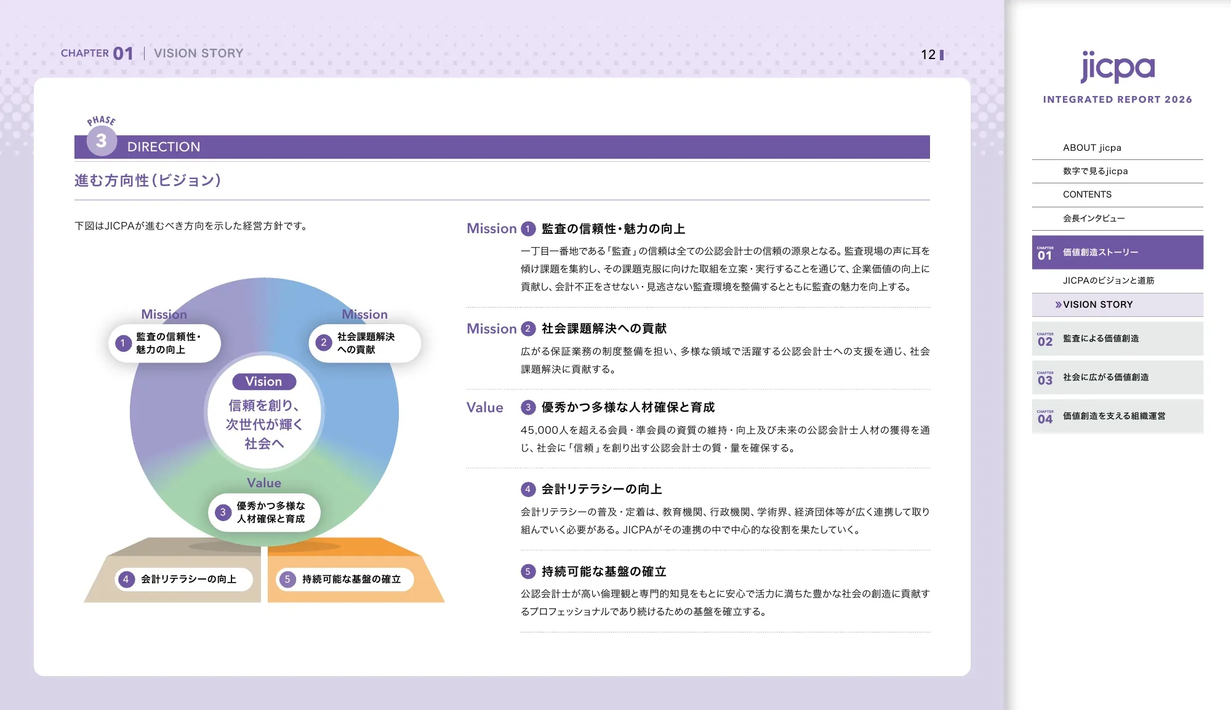Click number 2 badge in the diagram

pos(324,343)
